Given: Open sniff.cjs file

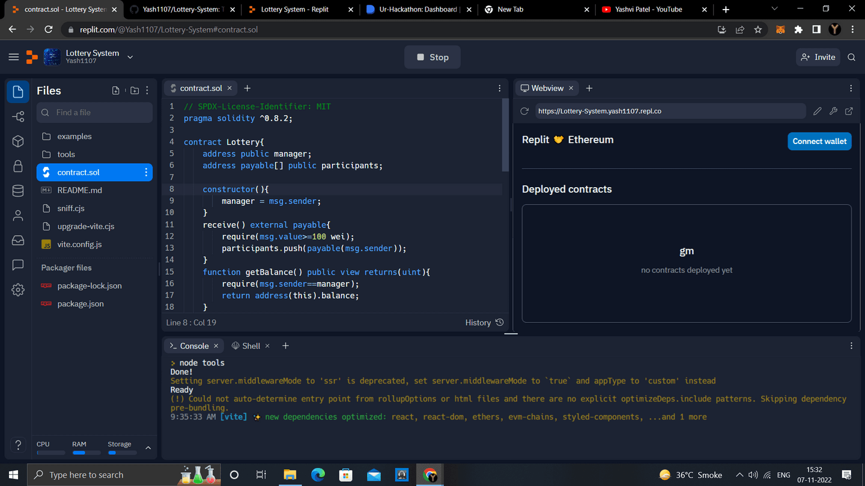Looking at the screenshot, I should click(x=94, y=208).
